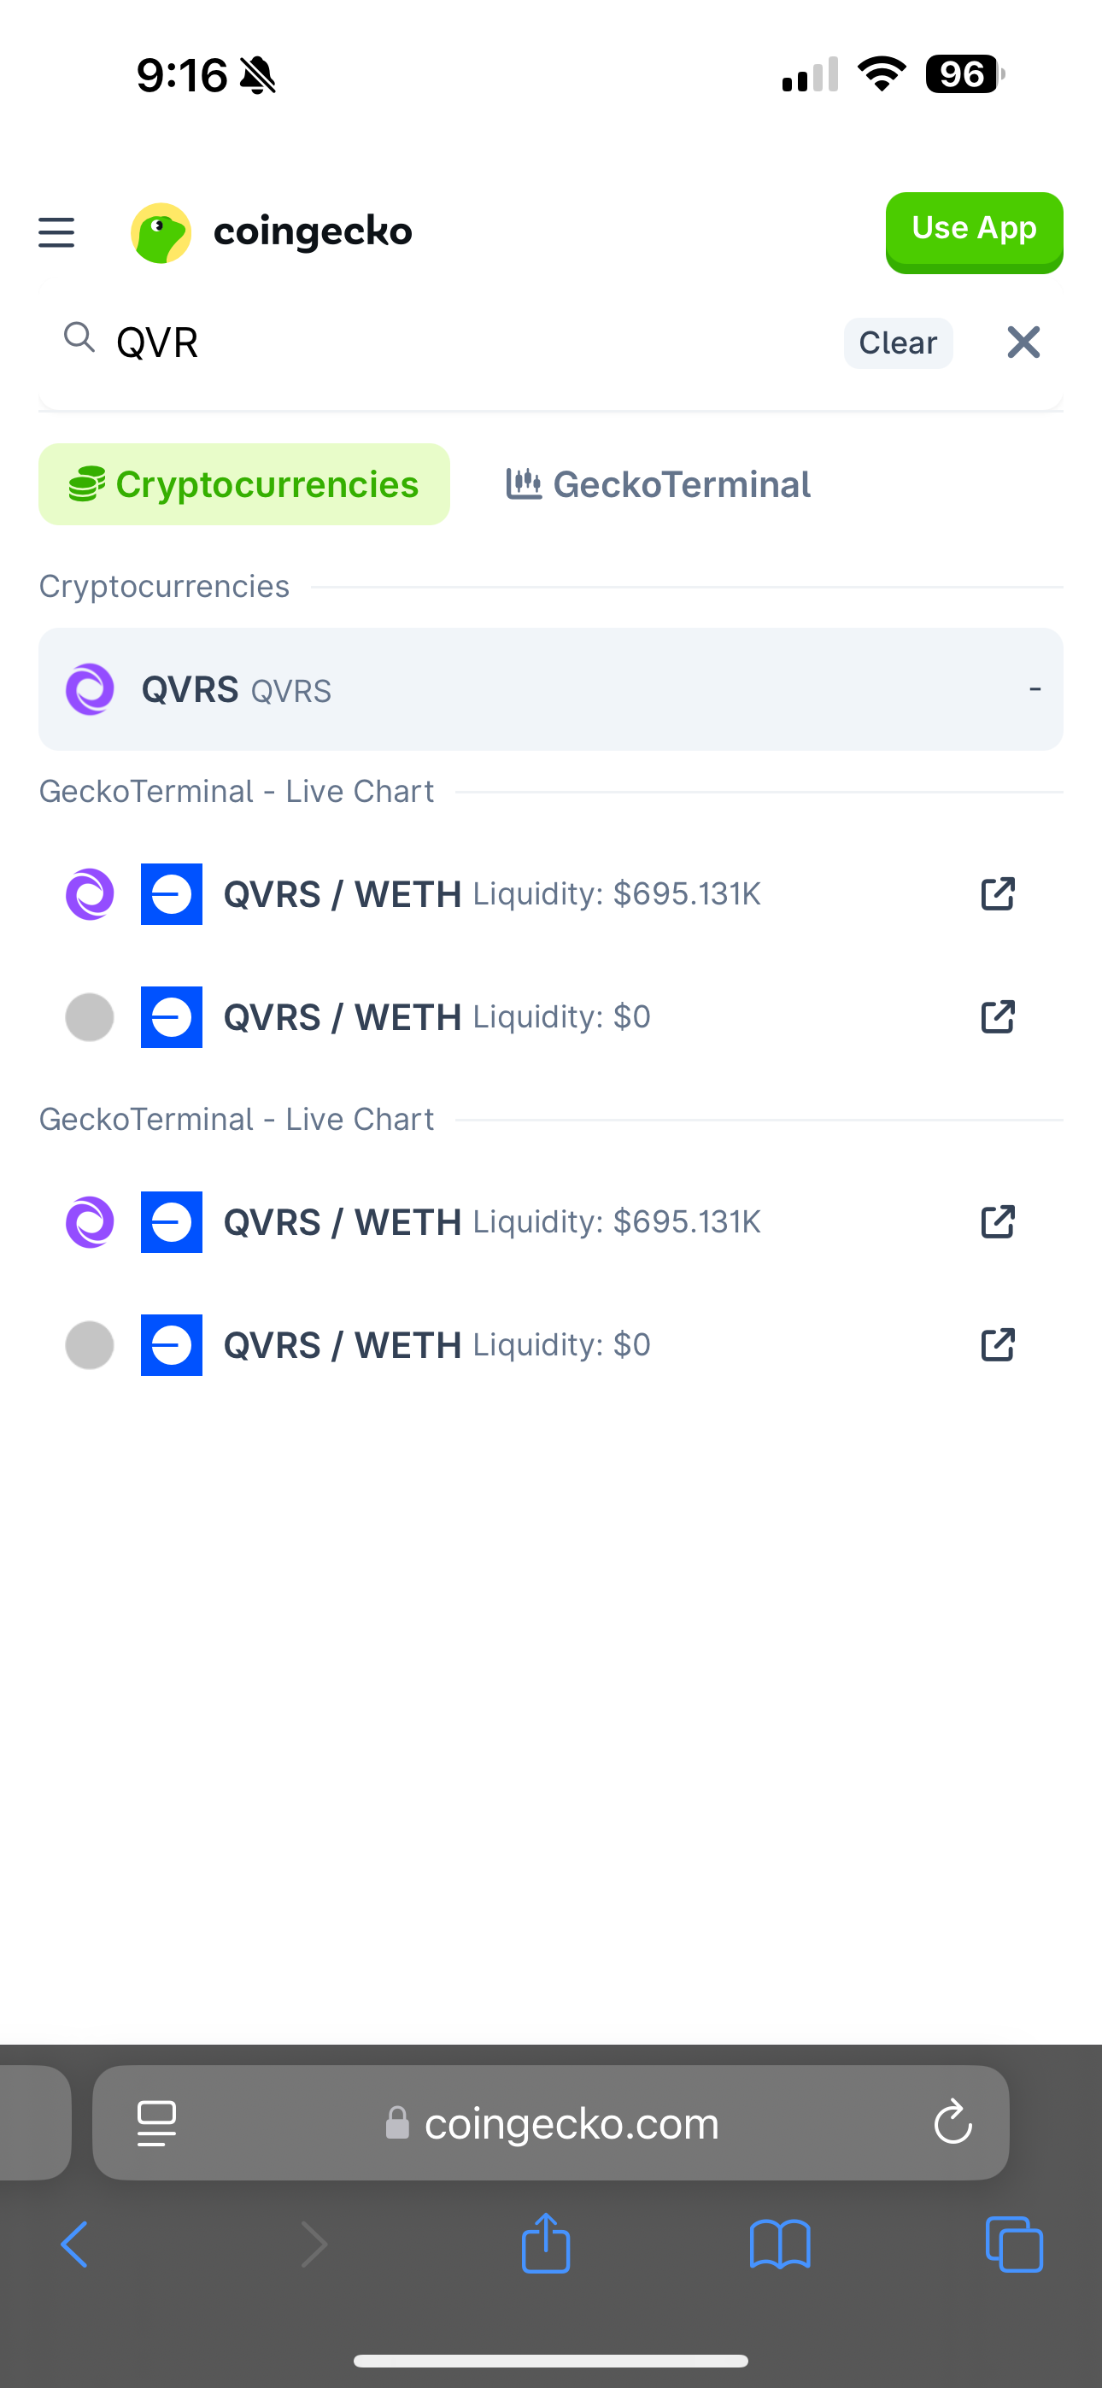Switch to the GeckoTerminal tab
Screen dimensions: 1102x2388
click(x=659, y=485)
